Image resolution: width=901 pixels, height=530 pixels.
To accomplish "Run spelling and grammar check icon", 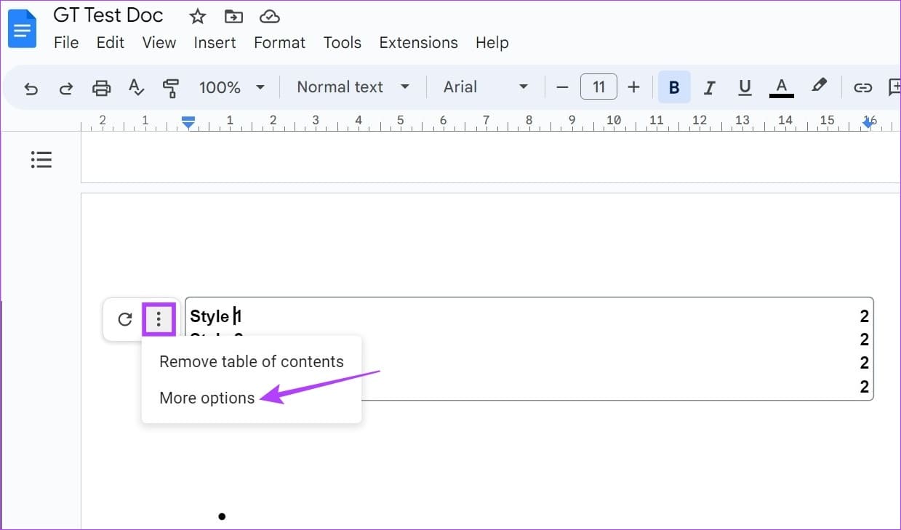I will tap(136, 88).
